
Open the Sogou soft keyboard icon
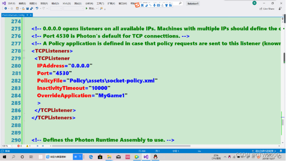(158, 5)
